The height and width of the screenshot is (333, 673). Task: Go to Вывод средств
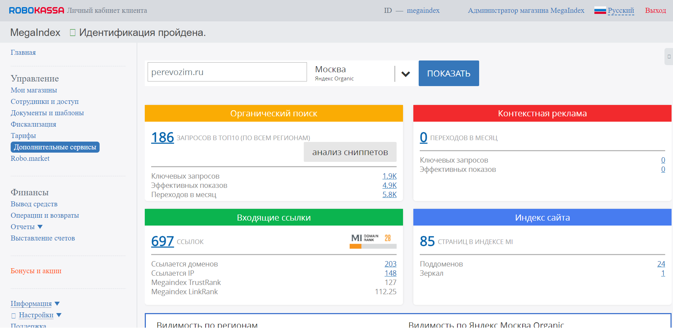click(34, 204)
